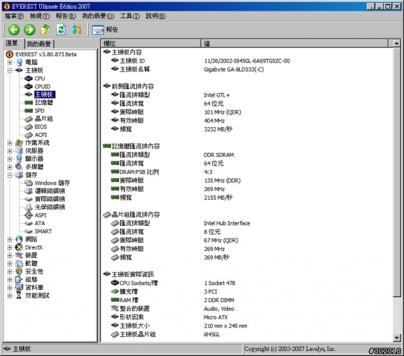Screen dimensions: 404x356
Task: Click the scrollbar up arrow in details pane
Action: [x=397, y=44]
